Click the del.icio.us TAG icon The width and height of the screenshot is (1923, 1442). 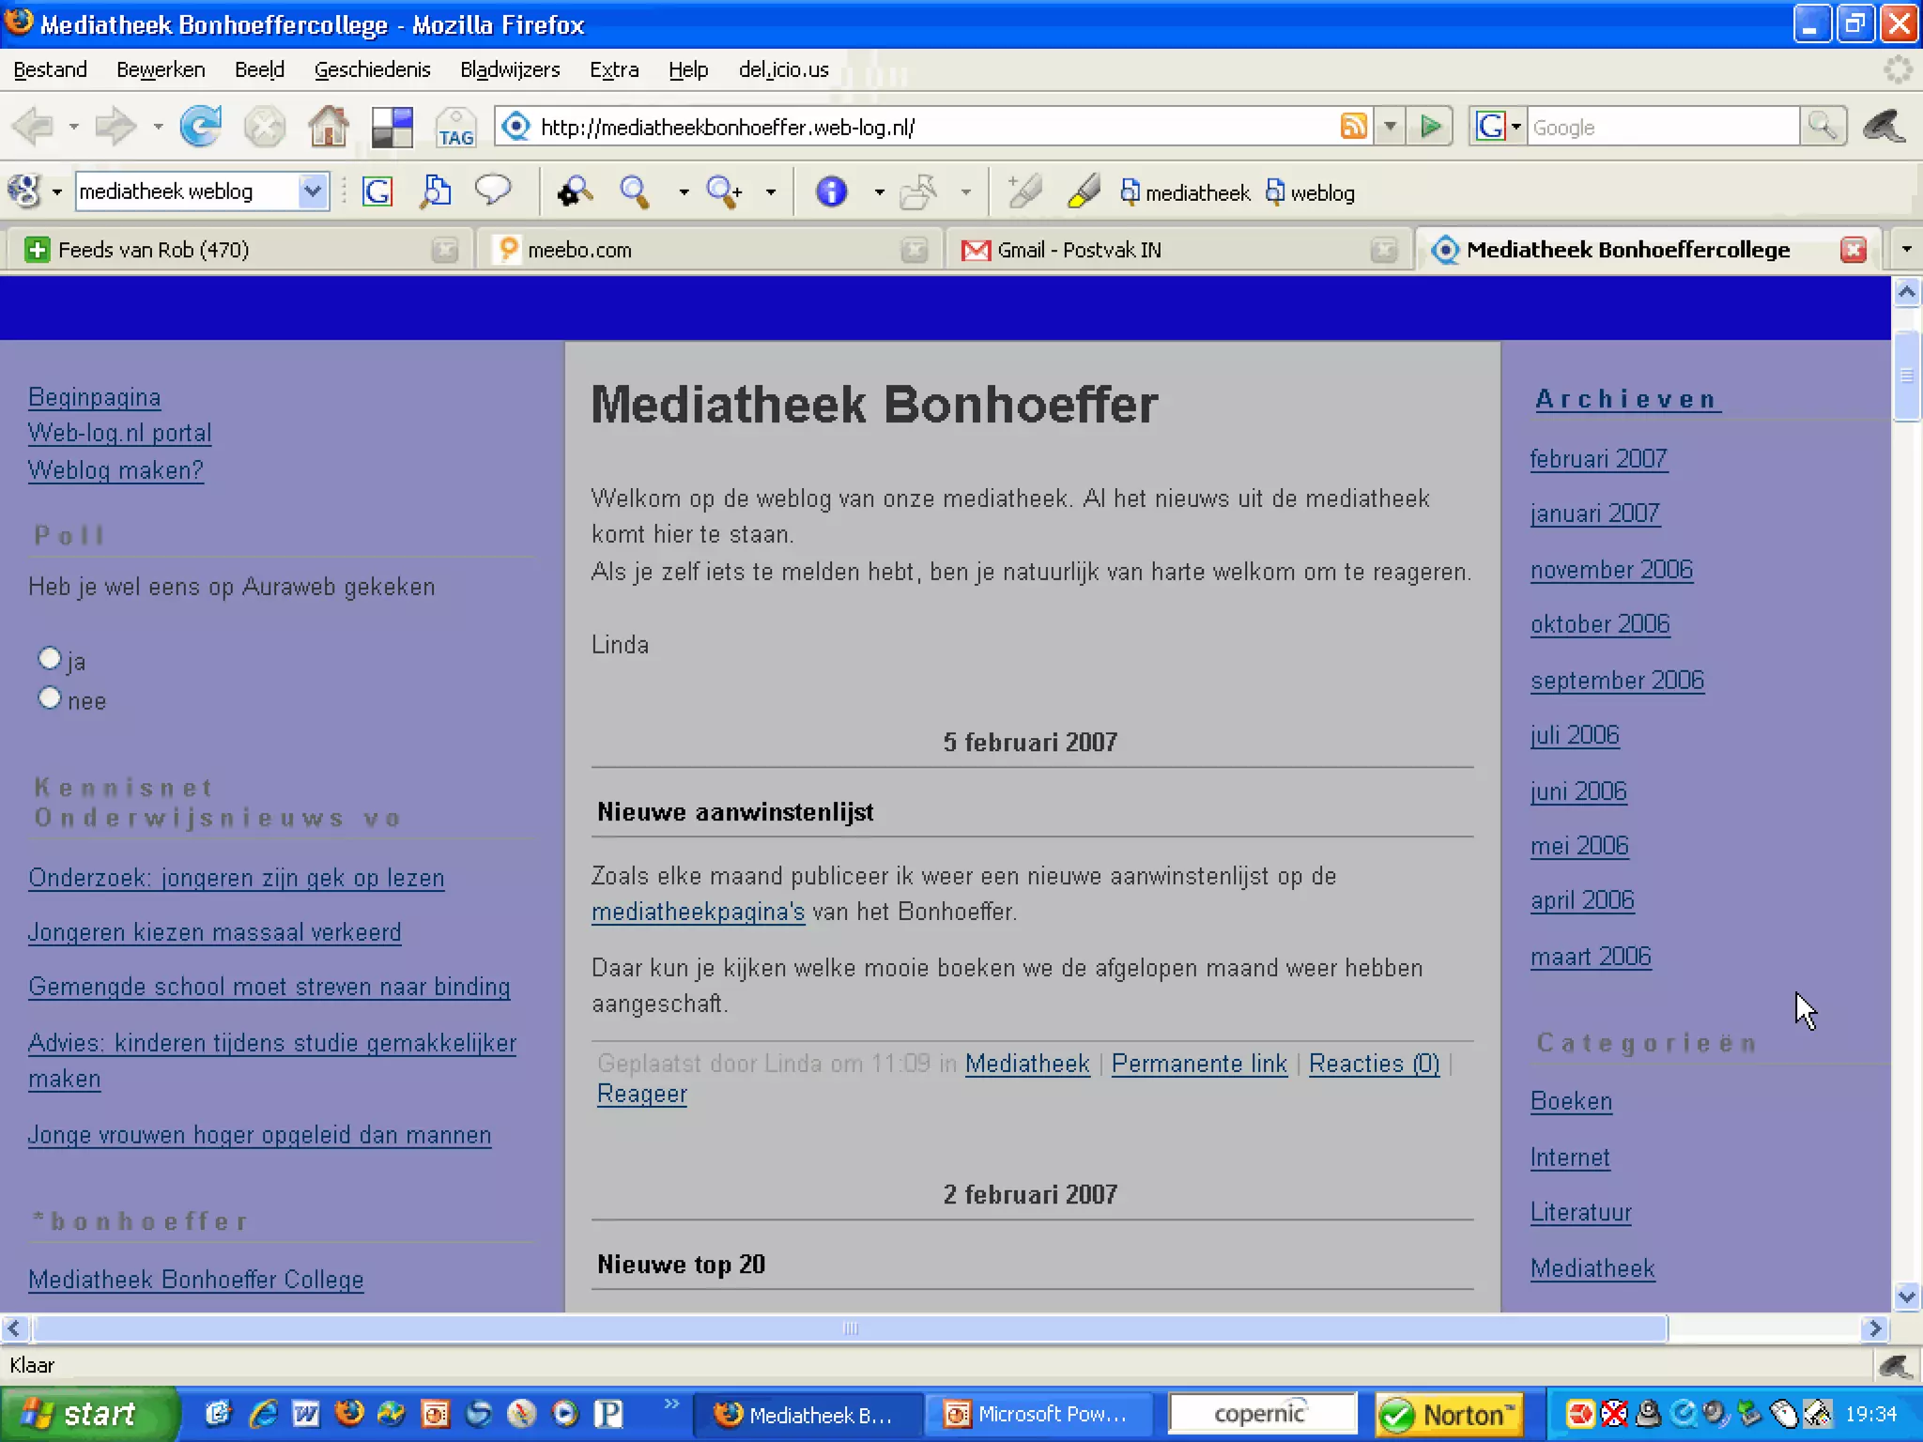(455, 128)
